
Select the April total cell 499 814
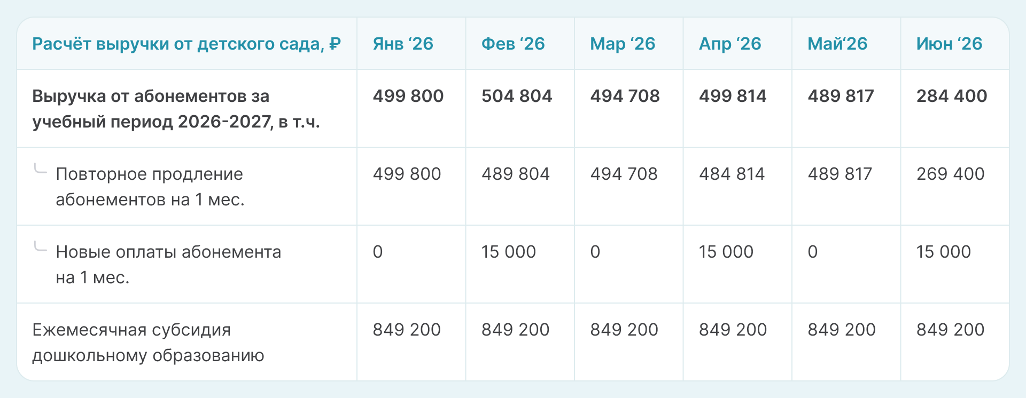pyautogui.click(x=733, y=96)
